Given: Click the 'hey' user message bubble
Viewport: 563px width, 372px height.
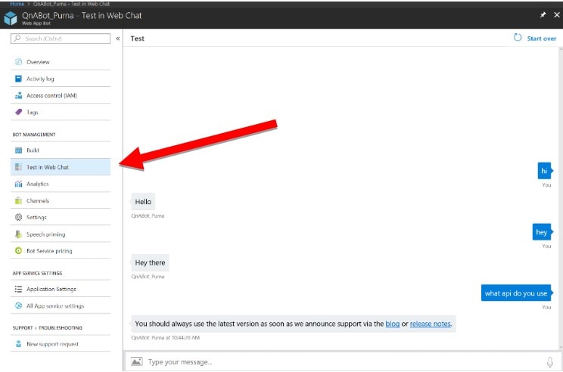Looking at the screenshot, I should [542, 231].
